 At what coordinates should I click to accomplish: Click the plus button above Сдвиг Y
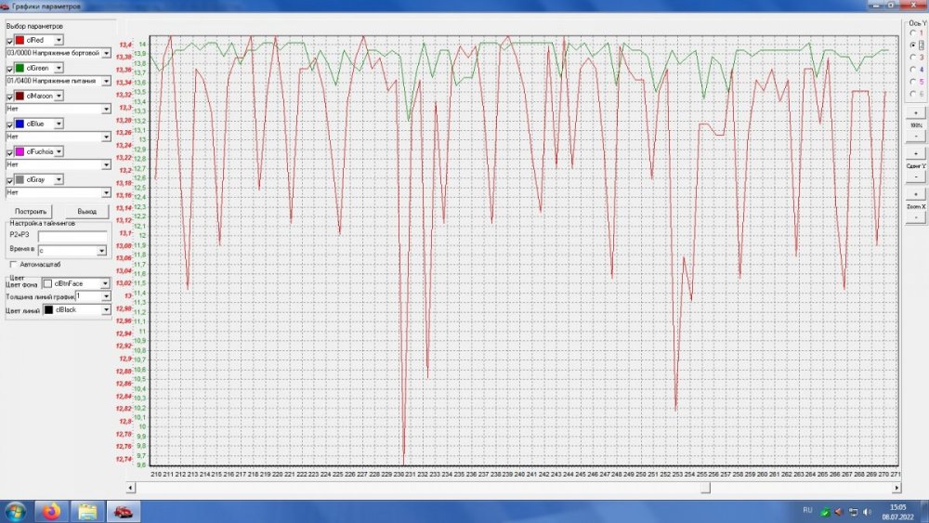tap(915, 153)
